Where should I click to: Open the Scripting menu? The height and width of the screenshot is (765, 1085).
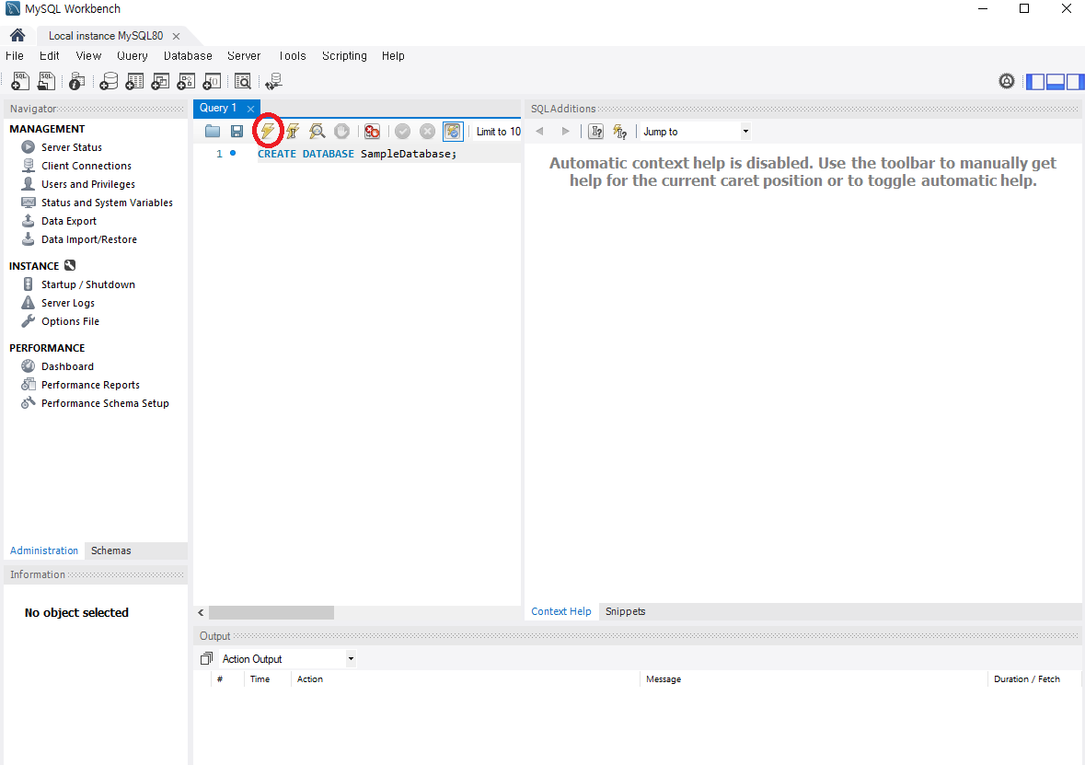[x=344, y=56]
